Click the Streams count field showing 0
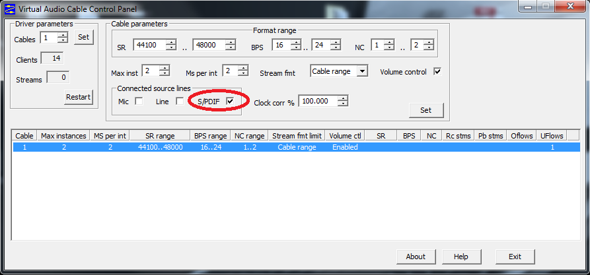The height and width of the screenshot is (275, 590). [x=58, y=77]
